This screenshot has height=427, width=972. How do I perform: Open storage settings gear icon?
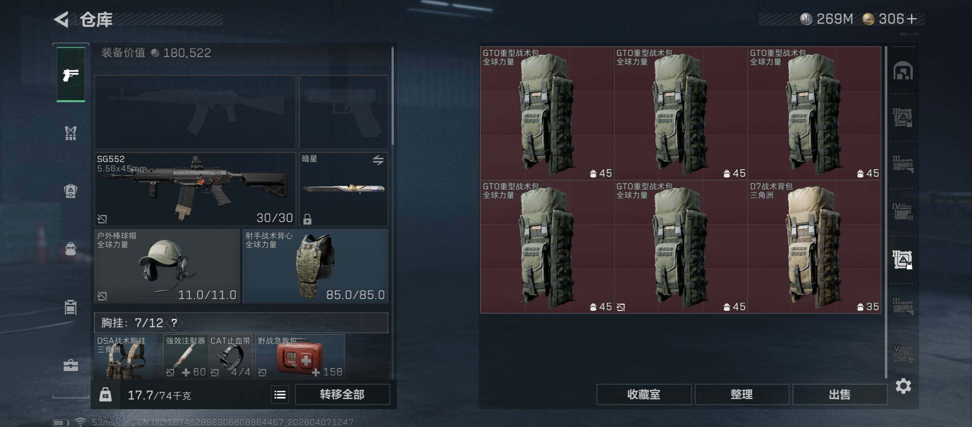[x=903, y=386]
